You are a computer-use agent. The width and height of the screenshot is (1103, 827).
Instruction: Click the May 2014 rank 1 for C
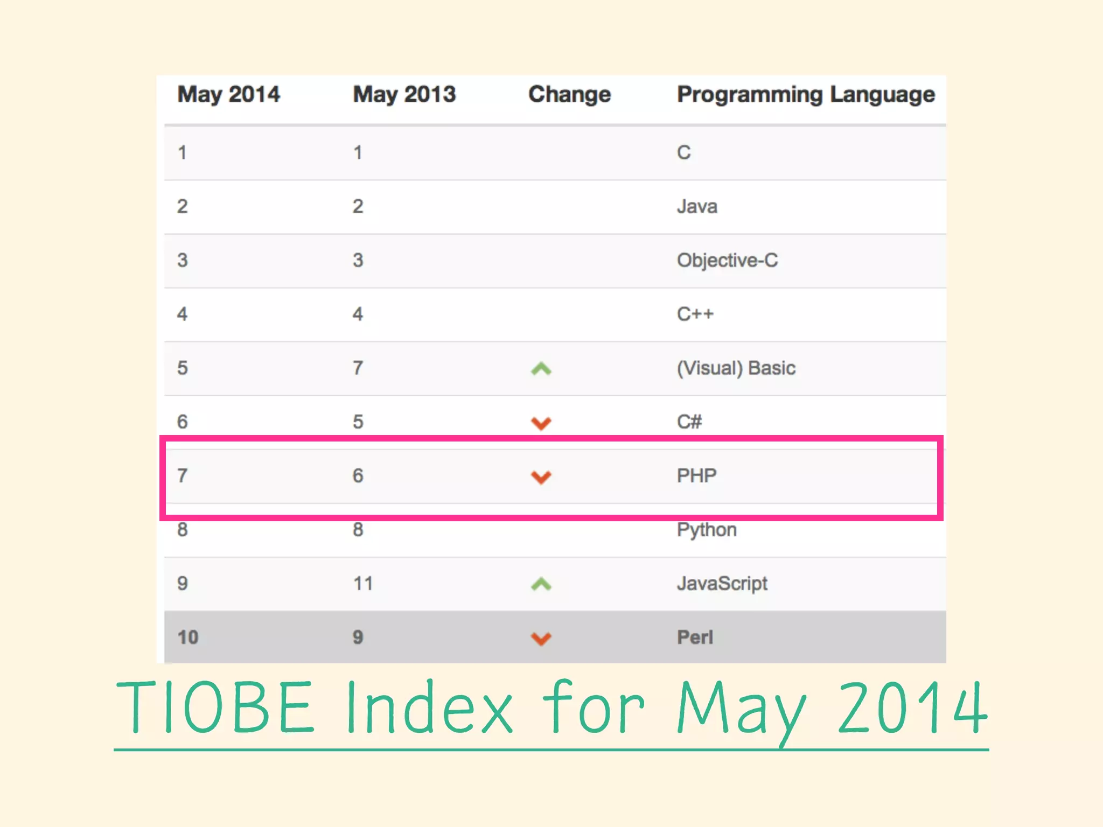[x=183, y=153]
